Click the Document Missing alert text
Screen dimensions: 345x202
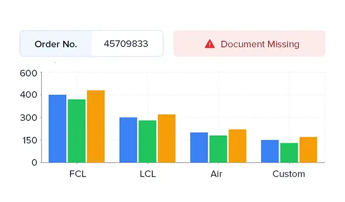pos(260,44)
